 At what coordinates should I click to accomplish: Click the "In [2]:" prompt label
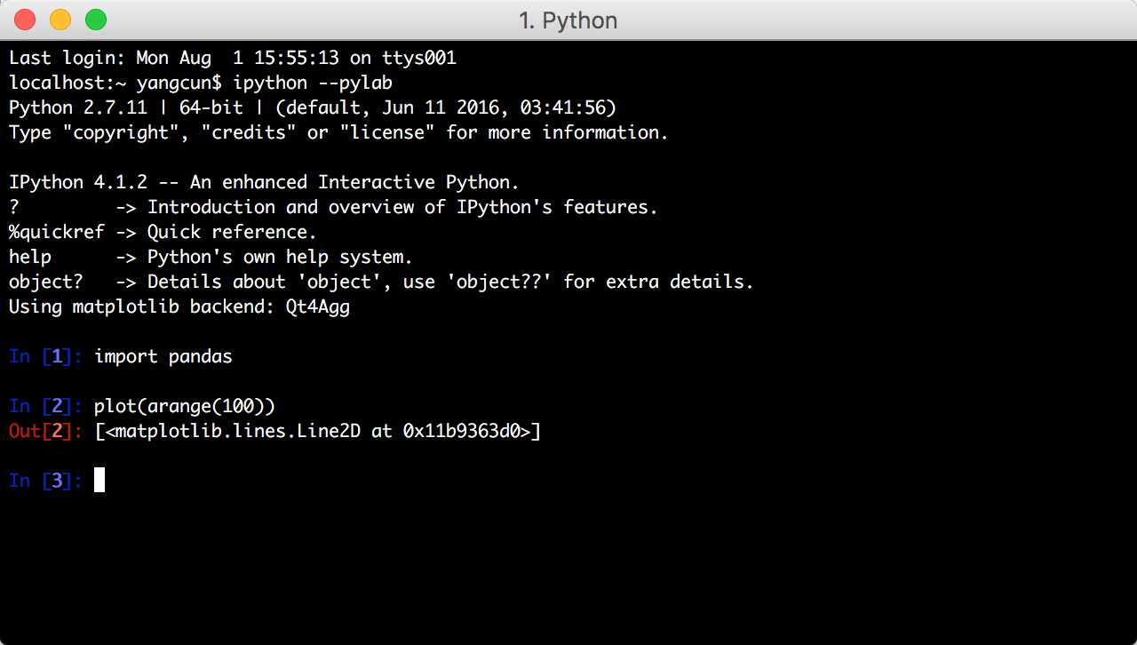45,406
